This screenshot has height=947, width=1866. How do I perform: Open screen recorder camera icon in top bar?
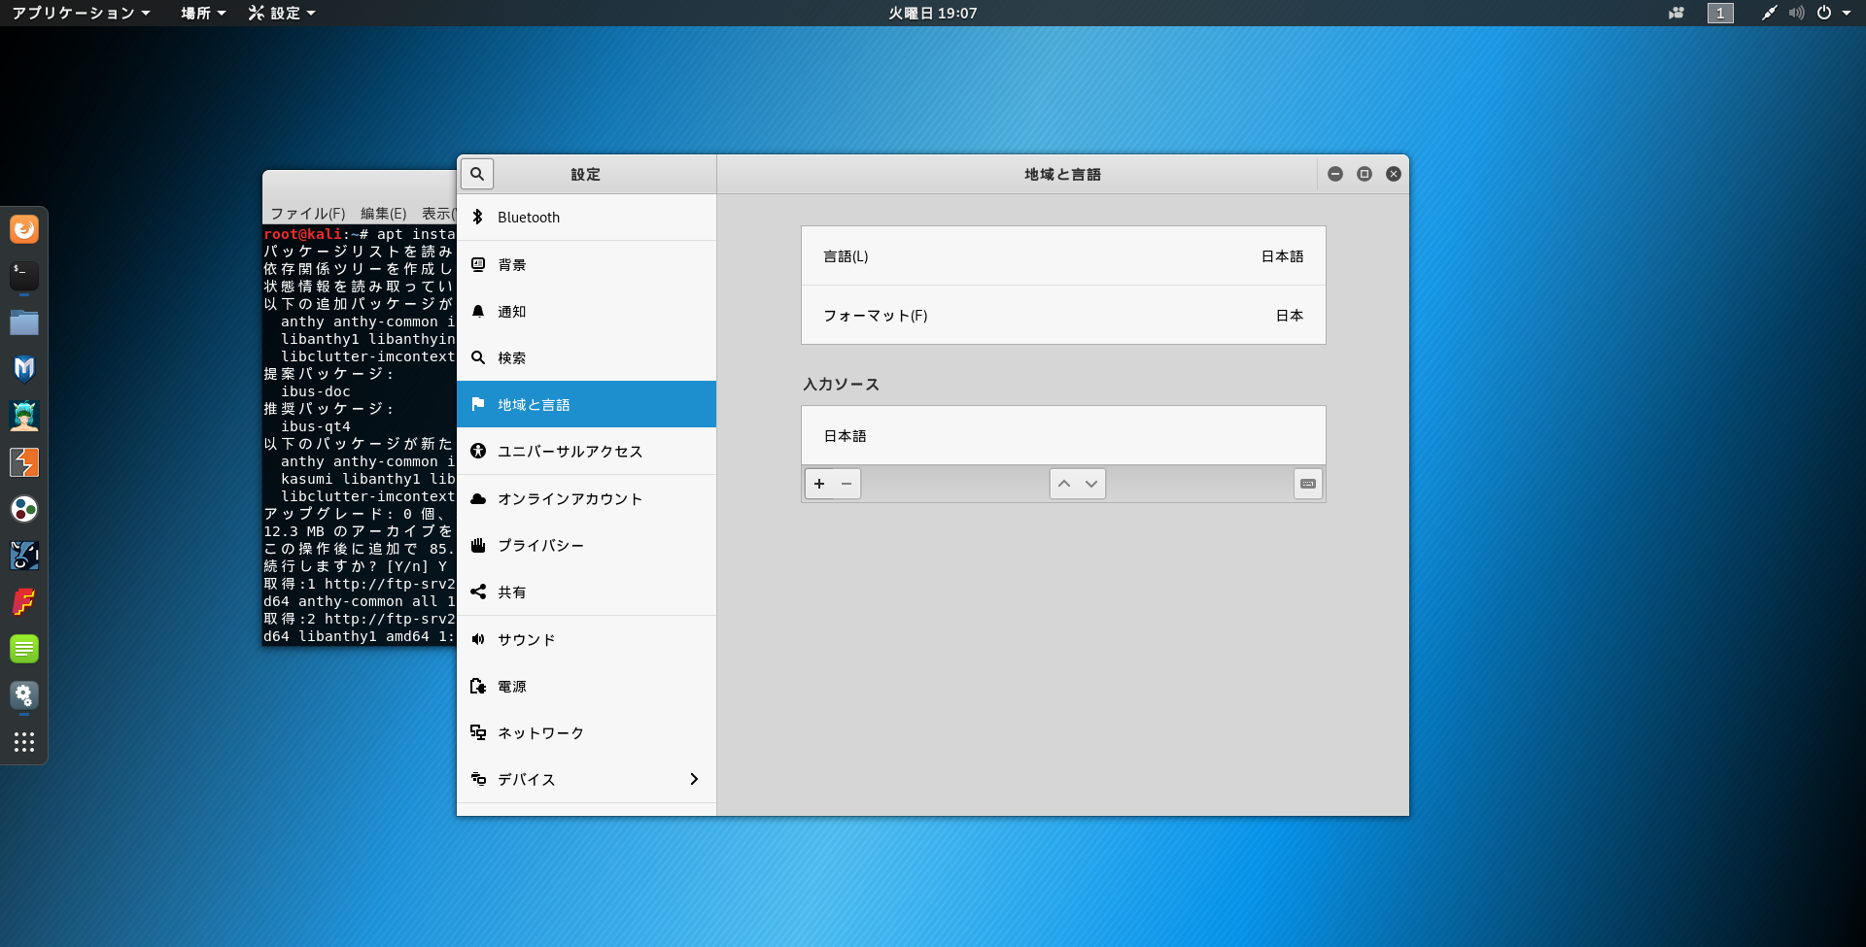coord(1676,13)
